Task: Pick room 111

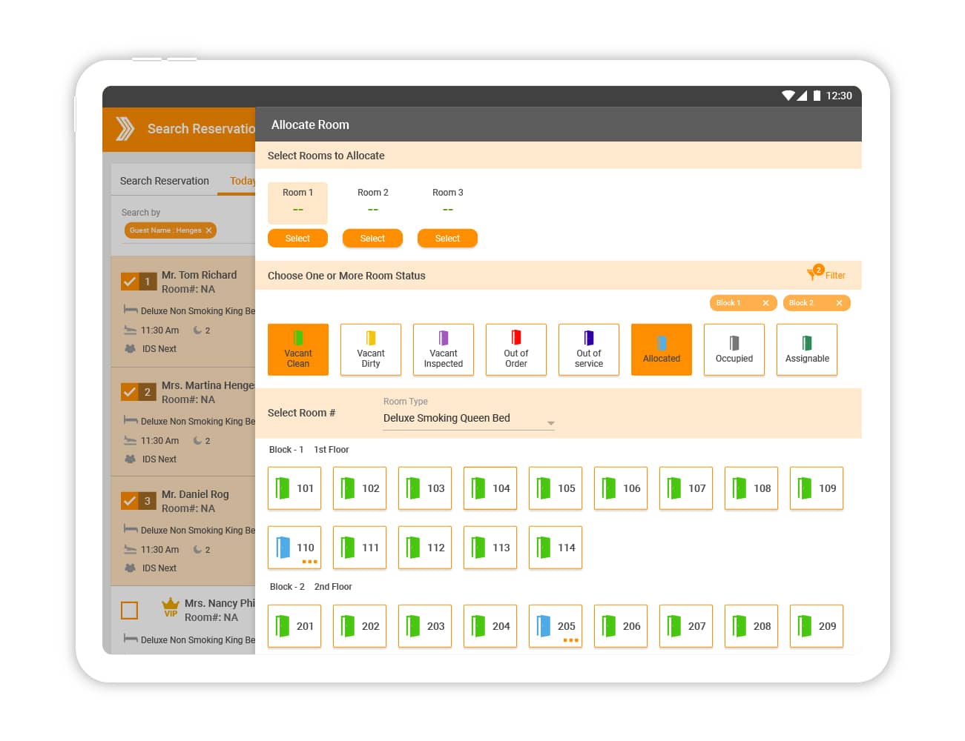Action: pyautogui.click(x=360, y=548)
